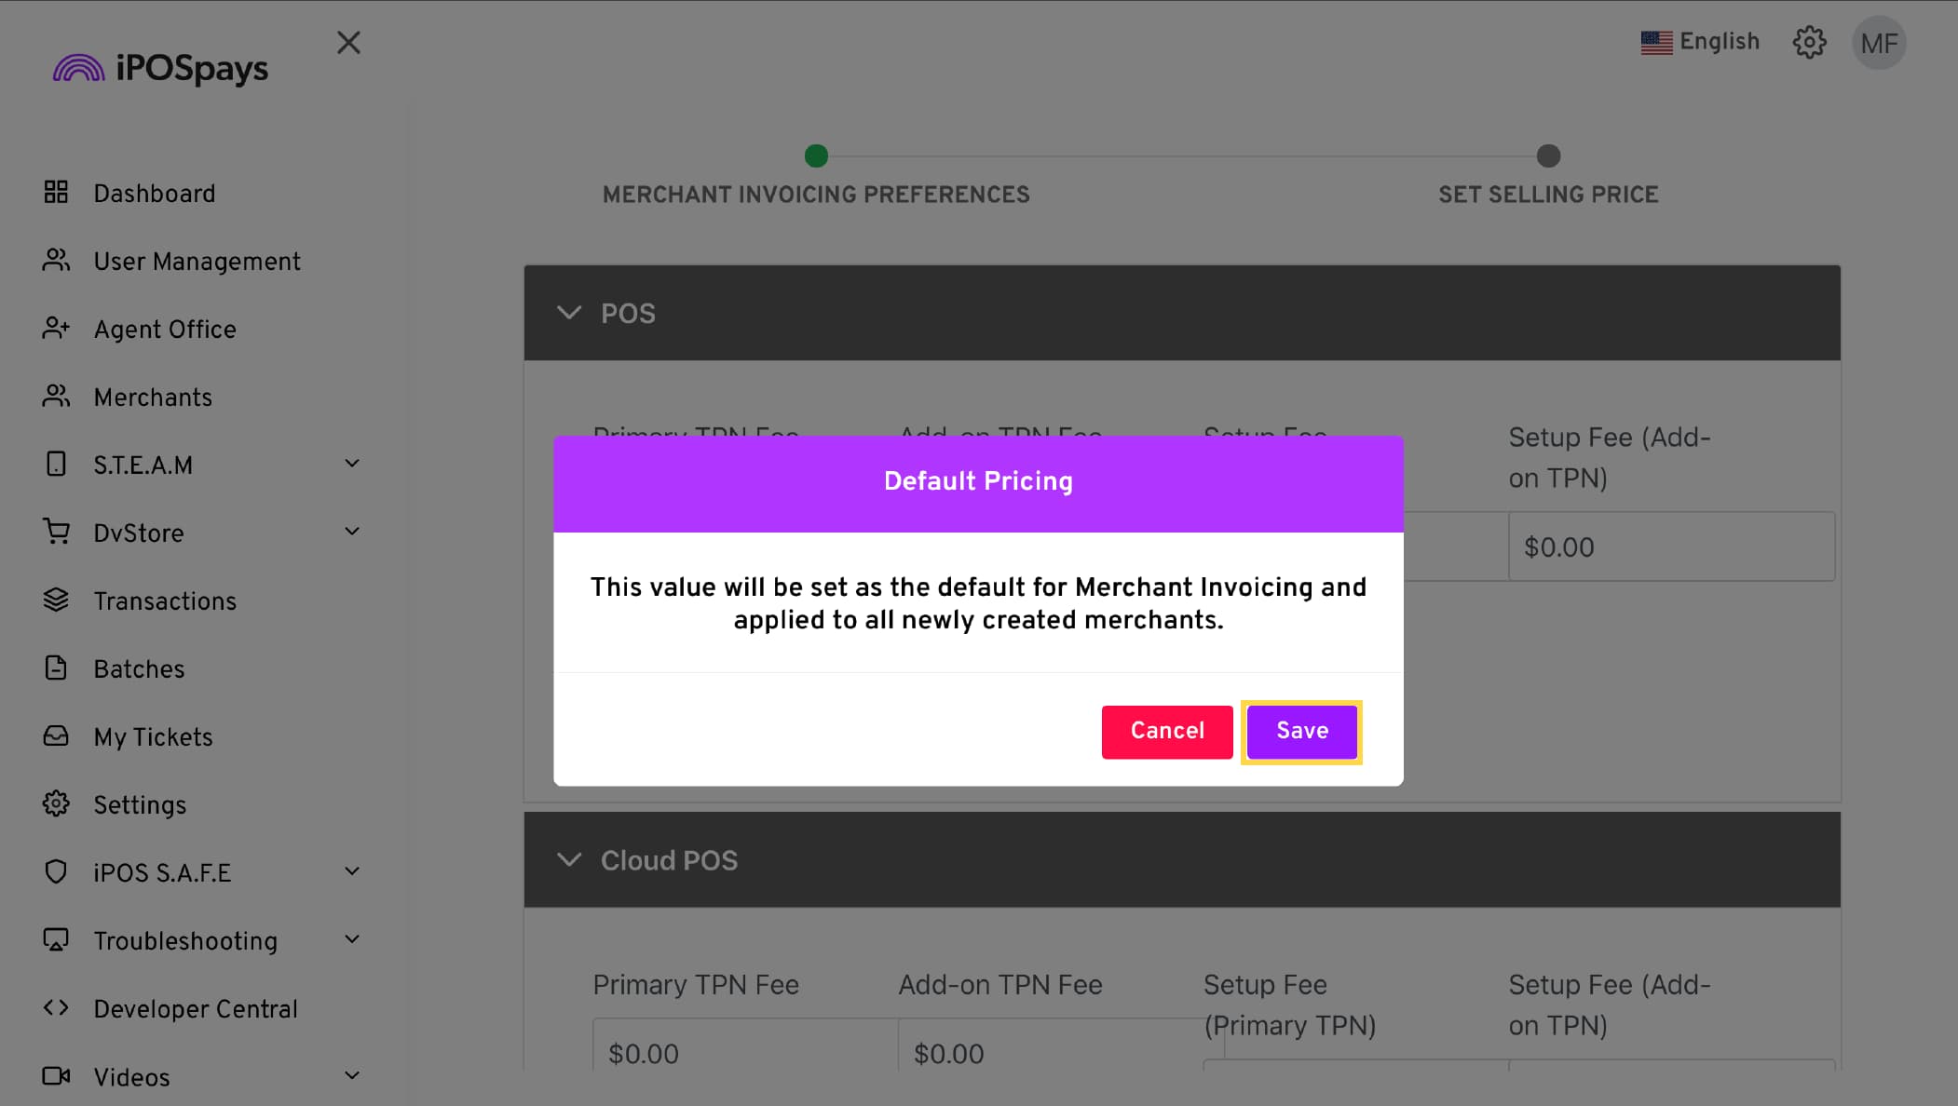This screenshot has height=1106, width=1958.
Task: Click the Setup Fee (Add-on TPN) field
Action: pos(1671,546)
